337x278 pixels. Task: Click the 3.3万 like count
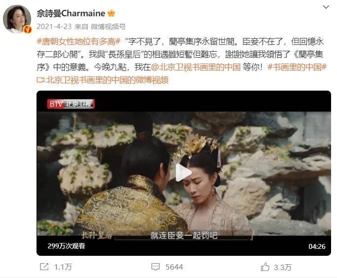(283, 267)
